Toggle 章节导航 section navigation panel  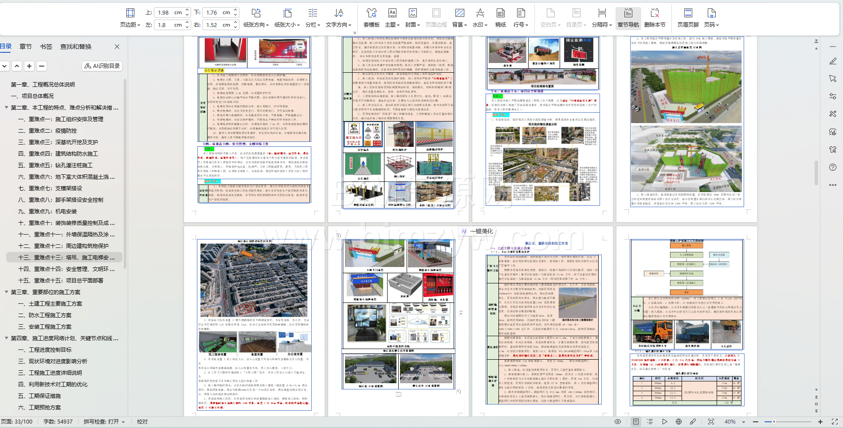[x=628, y=18]
